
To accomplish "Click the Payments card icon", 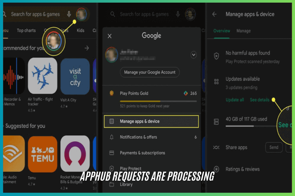I will coord(111,153).
